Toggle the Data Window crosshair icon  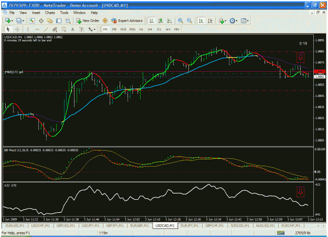pos(41,20)
